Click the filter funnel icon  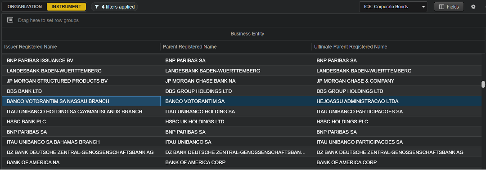point(97,7)
